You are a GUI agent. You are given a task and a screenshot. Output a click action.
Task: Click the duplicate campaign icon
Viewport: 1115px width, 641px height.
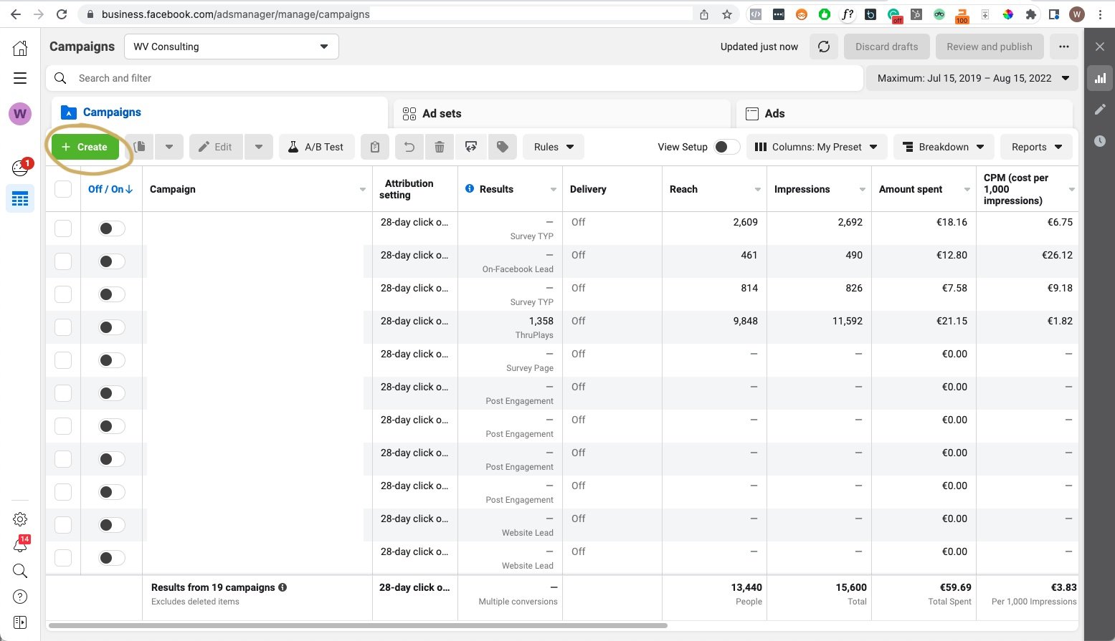click(x=140, y=147)
